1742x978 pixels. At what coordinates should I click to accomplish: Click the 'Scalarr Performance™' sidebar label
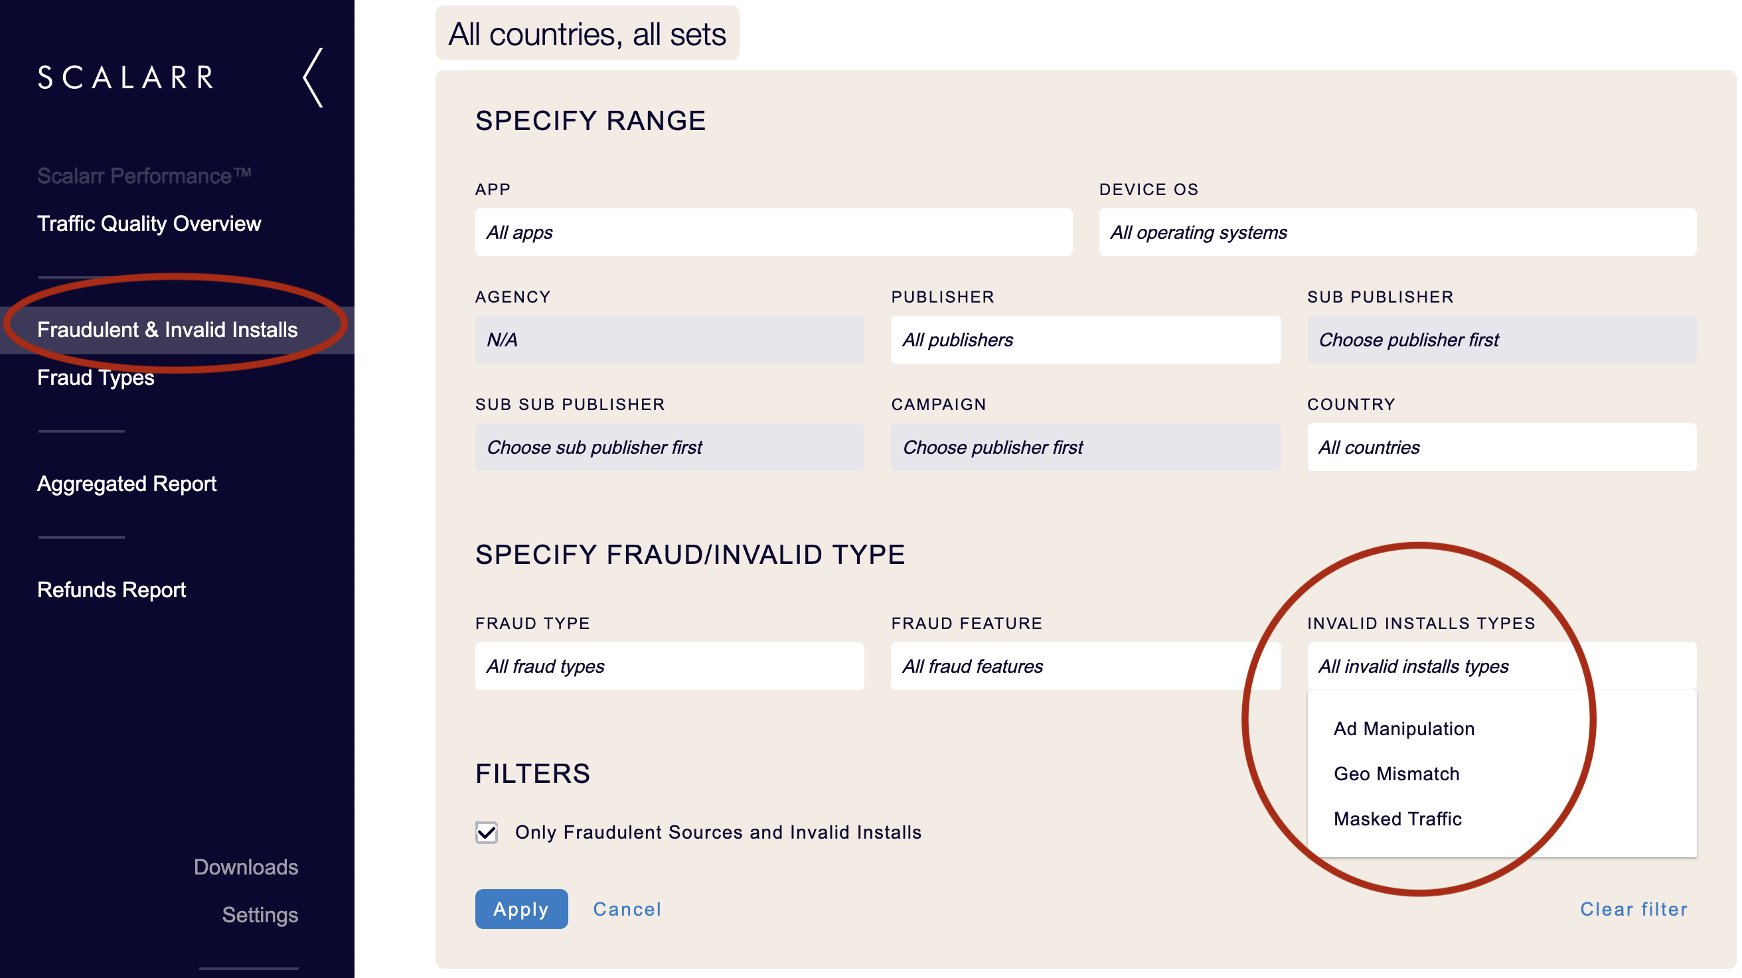(144, 176)
